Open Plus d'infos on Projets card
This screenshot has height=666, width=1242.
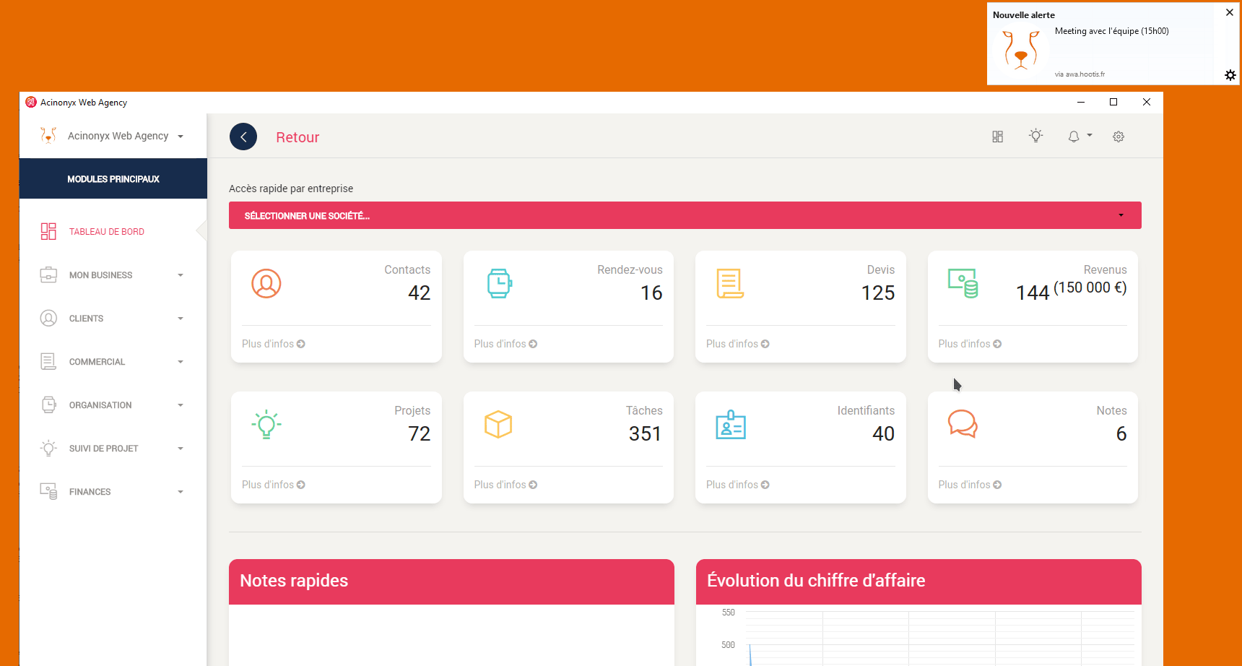[273, 485]
